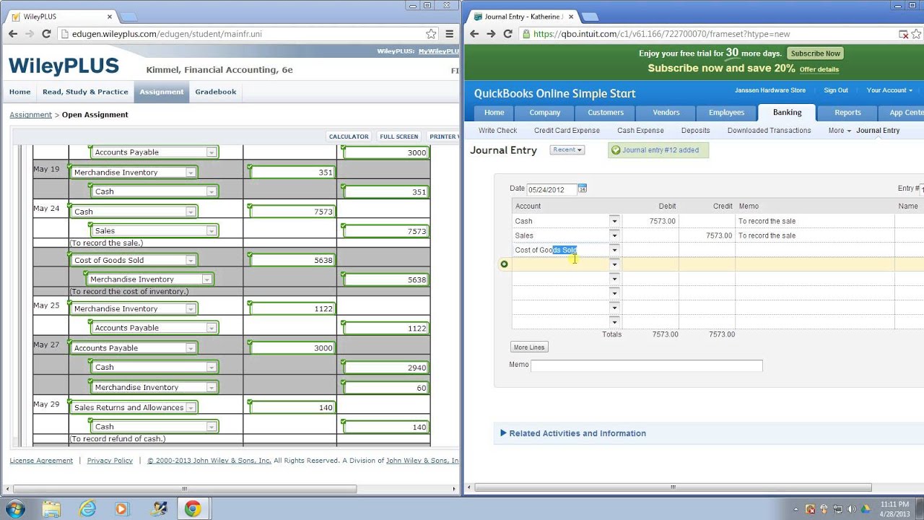This screenshot has width=924, height=520.
Task: Click the May 24 Cash debit field showing 7573
Action: tap(292, 212)
